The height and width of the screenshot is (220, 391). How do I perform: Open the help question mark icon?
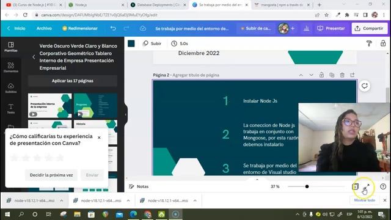(383, 186)
